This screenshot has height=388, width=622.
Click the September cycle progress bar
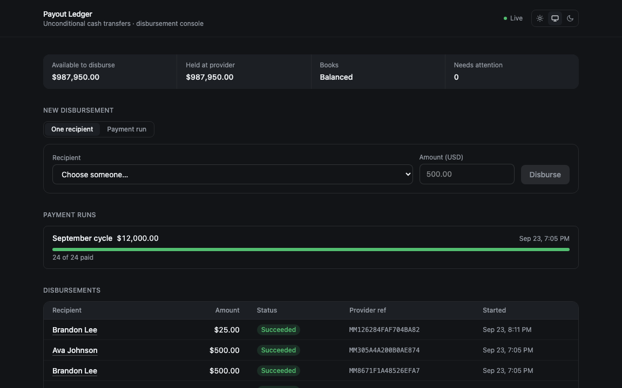(x=311, y=250)
